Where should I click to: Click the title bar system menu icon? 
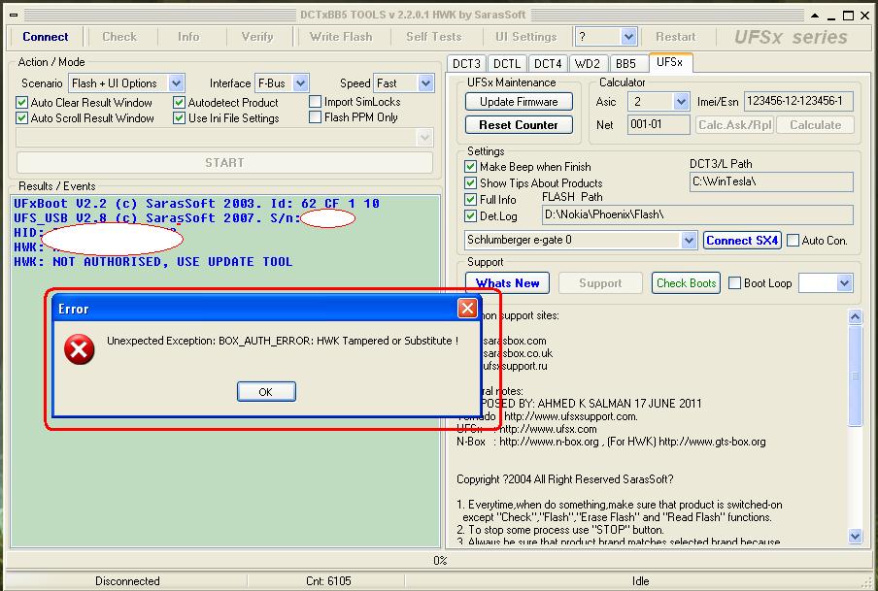(14, 16)
